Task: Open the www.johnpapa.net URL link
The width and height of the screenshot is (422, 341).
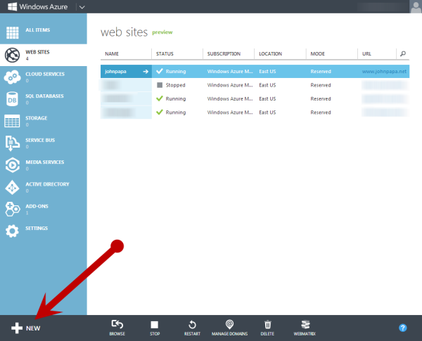Action: click(x=384, y=72)
